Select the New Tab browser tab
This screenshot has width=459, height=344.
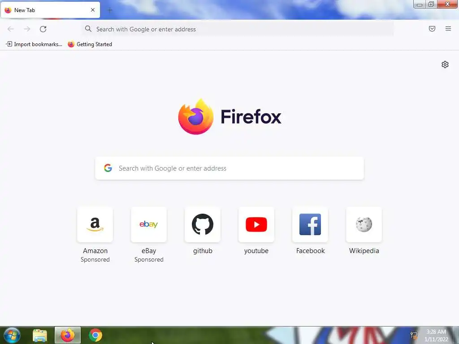50,10
